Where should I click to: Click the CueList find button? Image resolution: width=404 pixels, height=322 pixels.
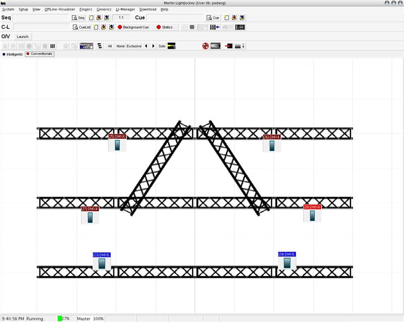(x=82, y=27)
